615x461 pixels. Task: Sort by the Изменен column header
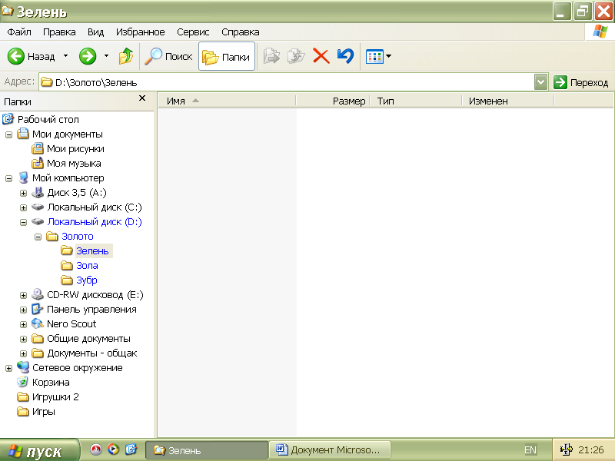point(508,101)
